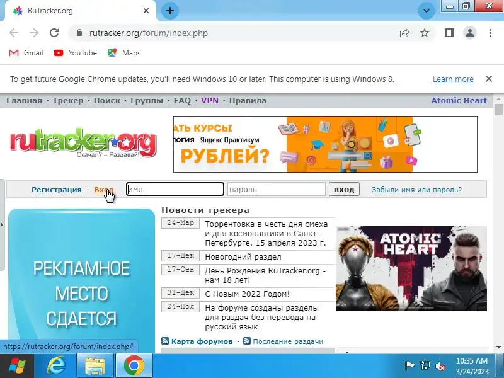Click the address bar URL text
Image resolution: width=504 pixels, height=378 pixels.
(149, 33)
